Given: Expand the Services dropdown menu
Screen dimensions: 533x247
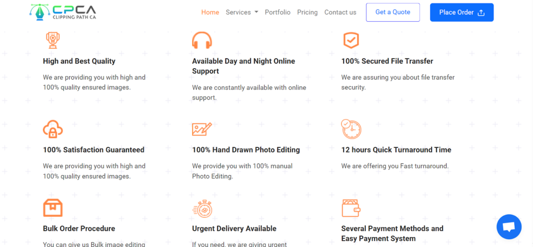Looking at the screenshot, I should 242,12.
